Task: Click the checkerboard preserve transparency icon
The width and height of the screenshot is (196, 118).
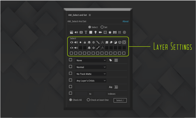Action: 124,42
